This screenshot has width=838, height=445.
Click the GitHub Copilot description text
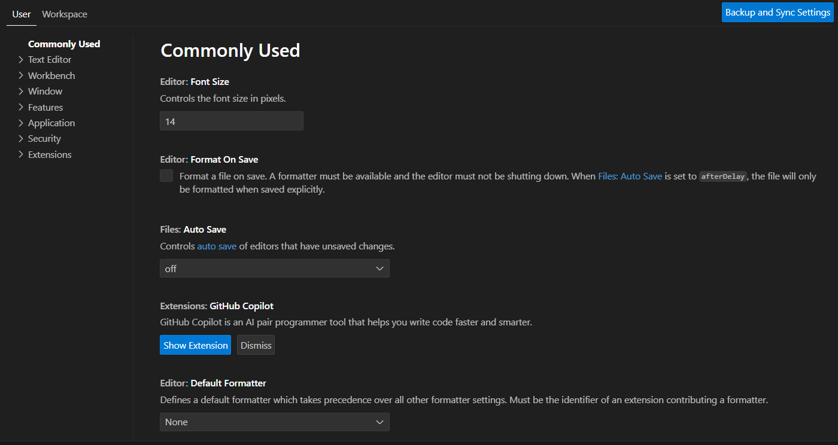[x=346, y=322]
